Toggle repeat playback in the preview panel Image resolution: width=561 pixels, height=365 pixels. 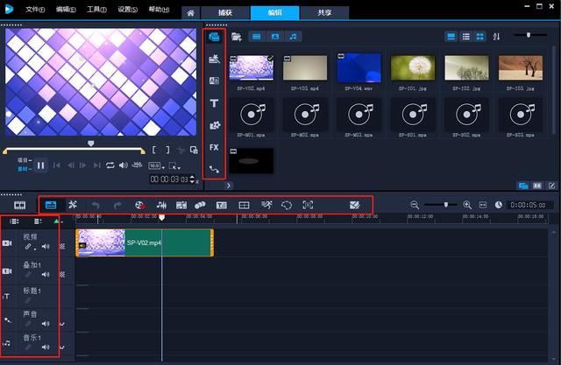(110, 165)
